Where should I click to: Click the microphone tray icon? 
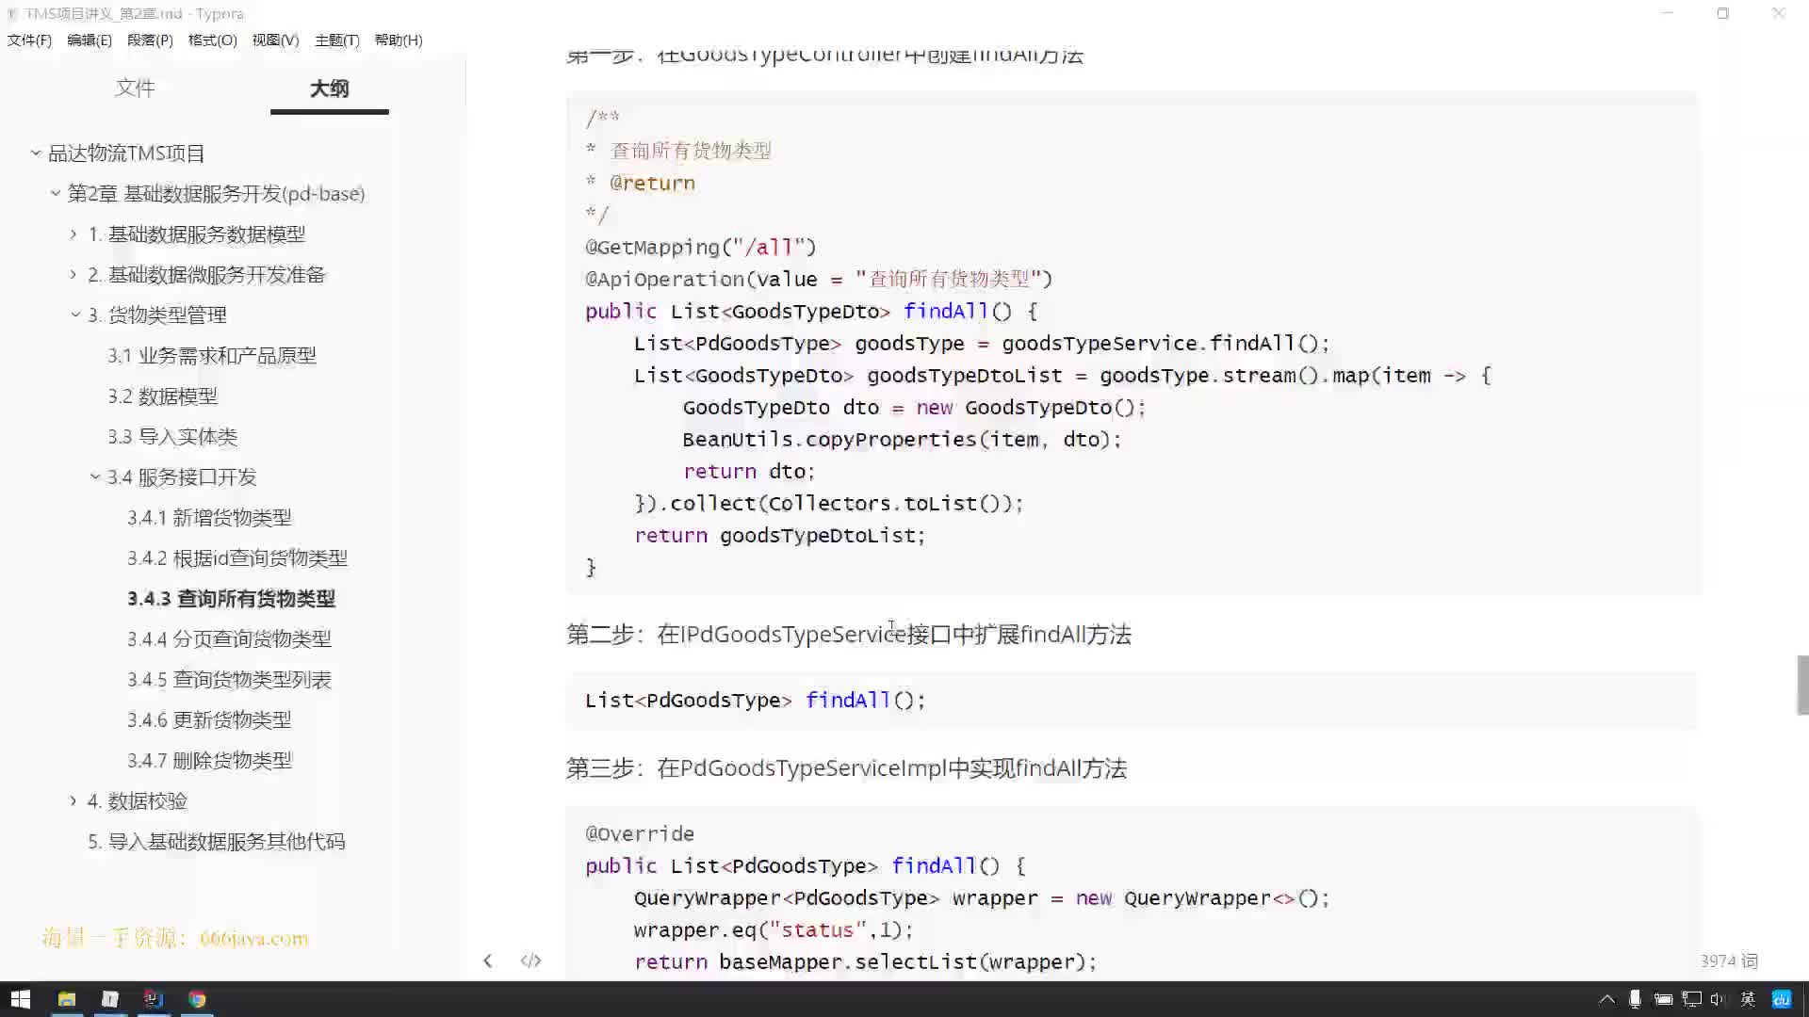point(1635,999)
